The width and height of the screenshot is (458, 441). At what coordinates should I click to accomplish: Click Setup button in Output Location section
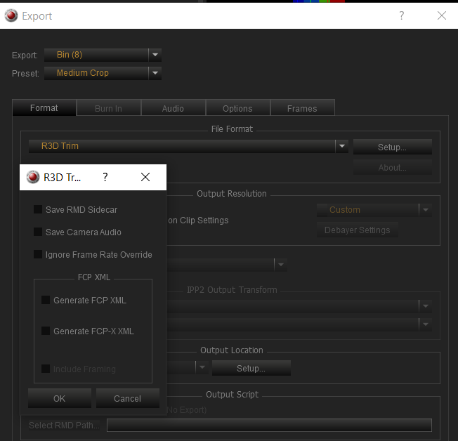[251, 368]
